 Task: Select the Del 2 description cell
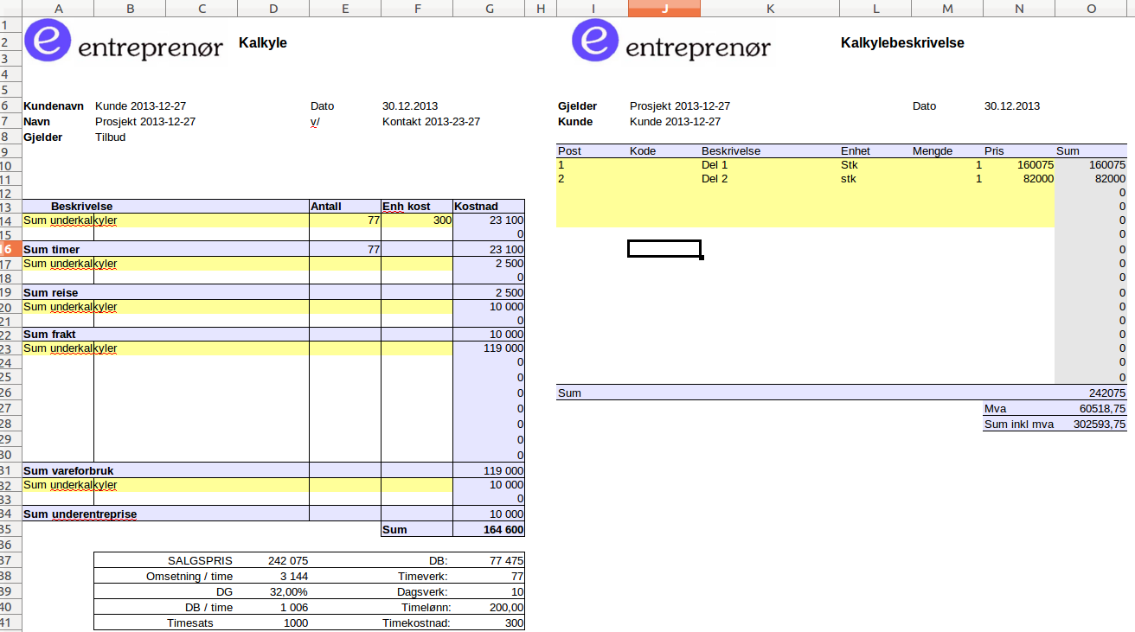point(770,179)
